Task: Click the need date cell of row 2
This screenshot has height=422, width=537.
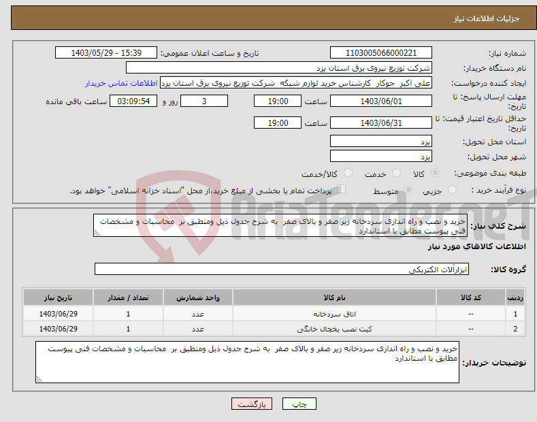Action: click(59, 329)
